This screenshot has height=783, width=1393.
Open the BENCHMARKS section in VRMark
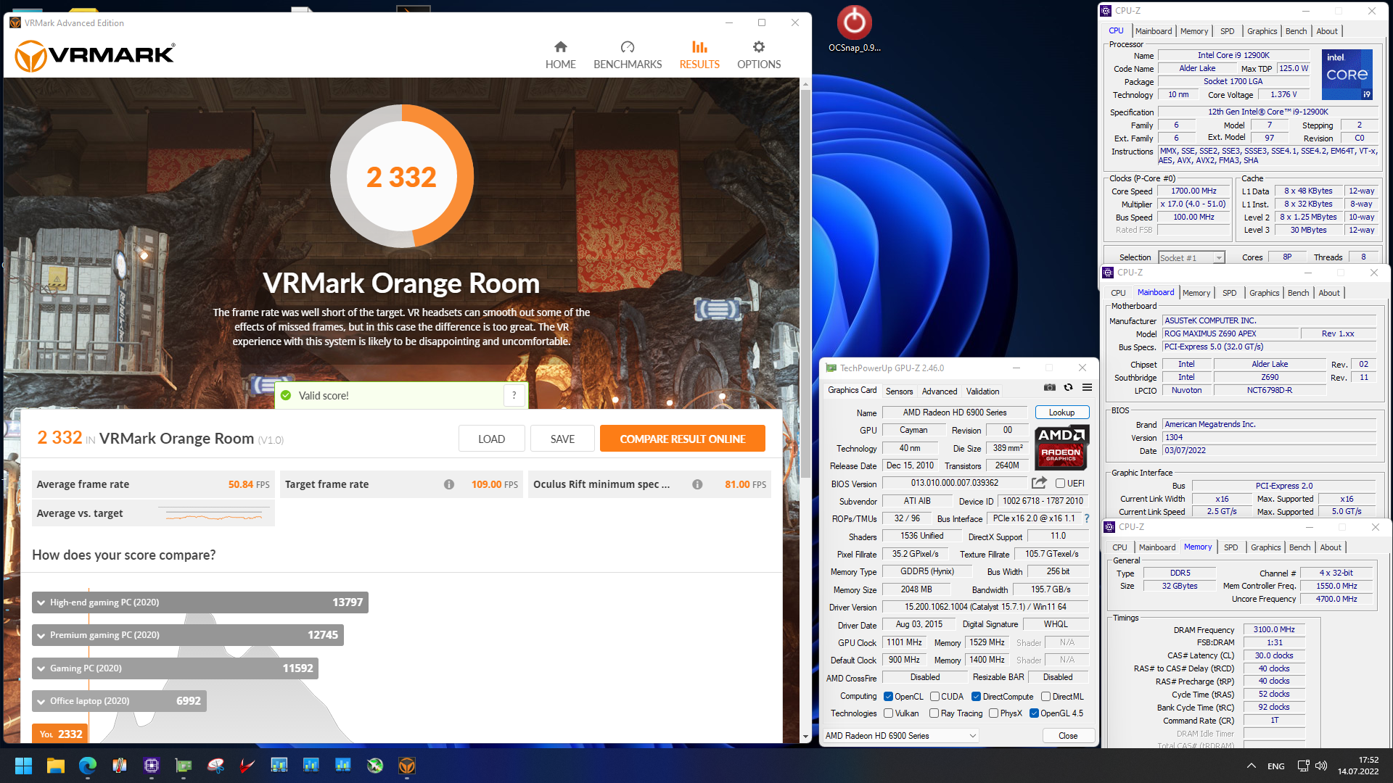pos(628,55)
